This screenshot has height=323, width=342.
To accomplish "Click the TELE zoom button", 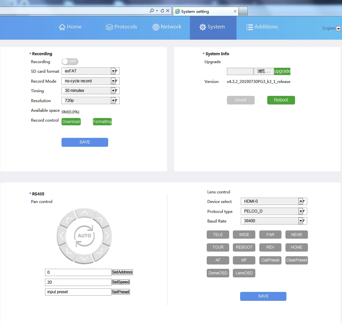I will tap(218, 235).
